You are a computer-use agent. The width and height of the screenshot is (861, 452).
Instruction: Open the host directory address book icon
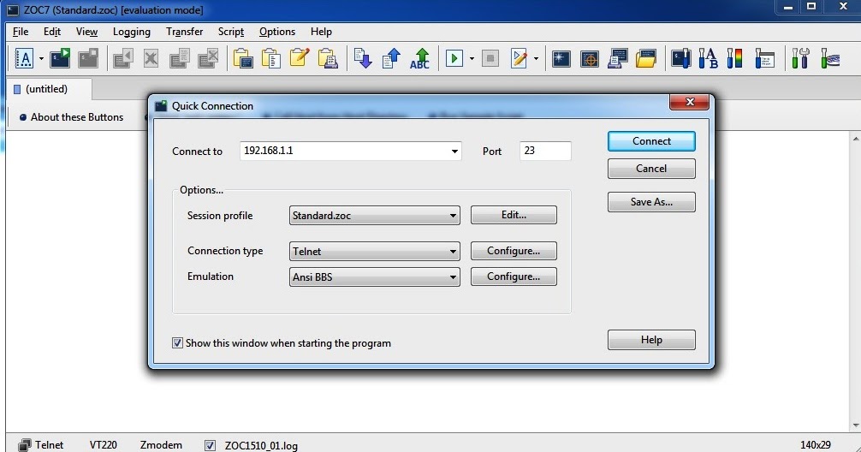[24, 58]
